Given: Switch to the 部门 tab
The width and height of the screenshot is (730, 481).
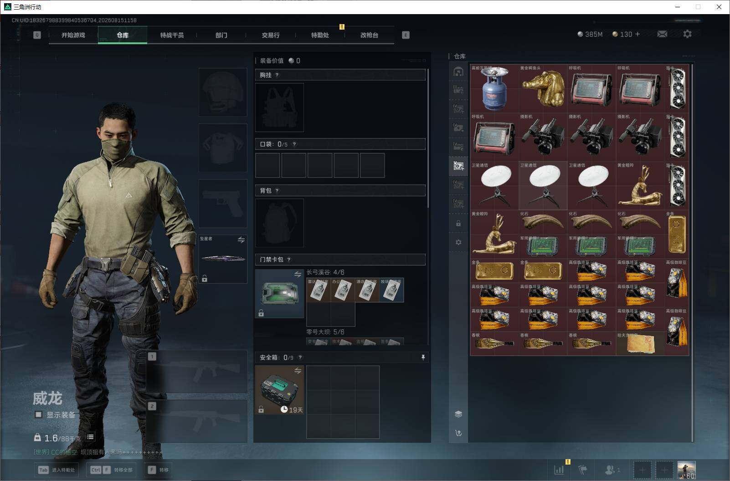Looking at the screenshot, I should pos(221,35).
